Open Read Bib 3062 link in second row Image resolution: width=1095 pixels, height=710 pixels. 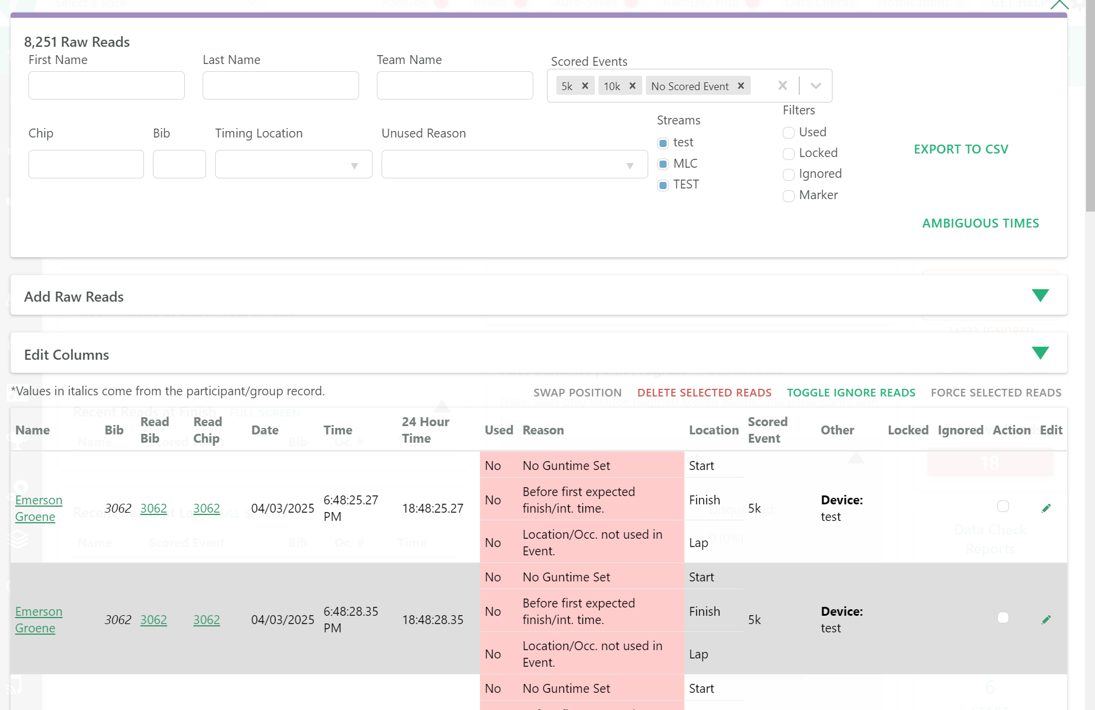tap(153, 620)
